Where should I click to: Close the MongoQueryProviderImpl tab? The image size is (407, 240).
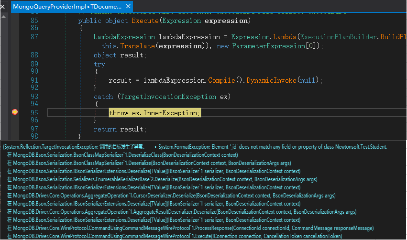(129, 7)
